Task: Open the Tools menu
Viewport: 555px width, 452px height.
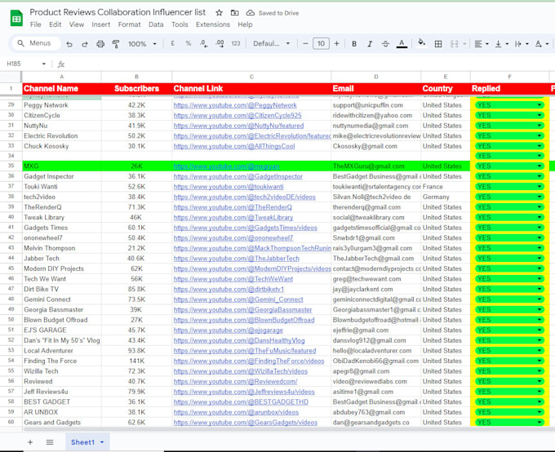Action: pos(180,24)
